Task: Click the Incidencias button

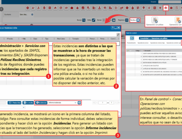Action: (x=41, y=103)
